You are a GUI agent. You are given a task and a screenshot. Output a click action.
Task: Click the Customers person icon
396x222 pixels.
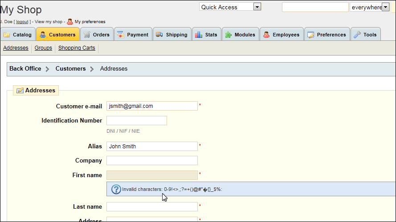click(x=43, y=35)
